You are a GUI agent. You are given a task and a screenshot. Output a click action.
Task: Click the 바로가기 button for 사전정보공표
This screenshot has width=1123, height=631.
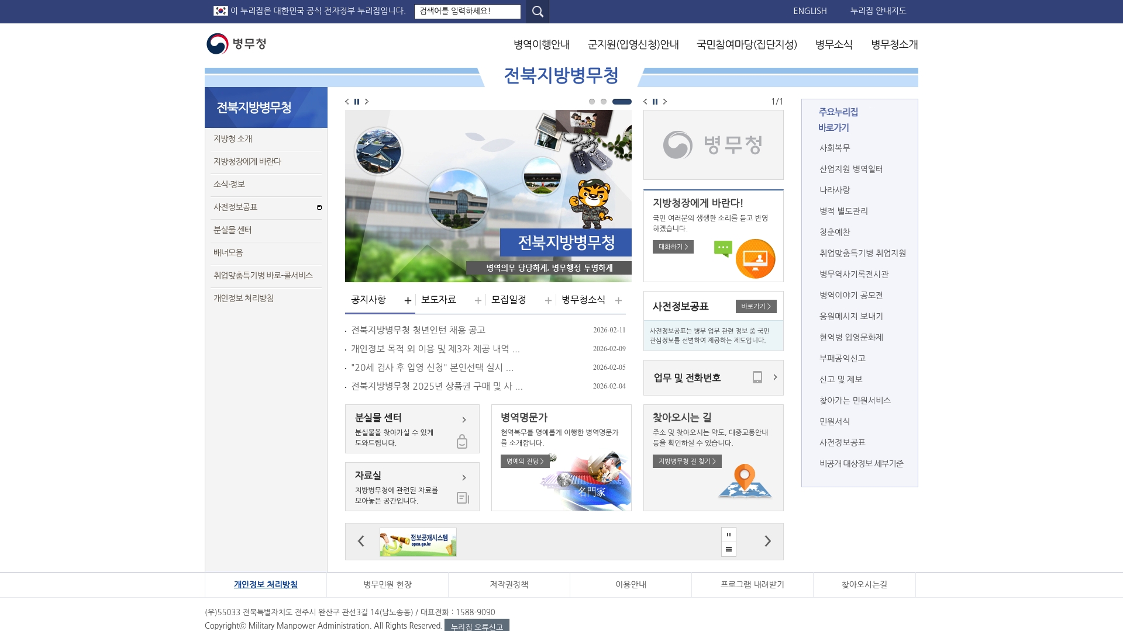757,306
